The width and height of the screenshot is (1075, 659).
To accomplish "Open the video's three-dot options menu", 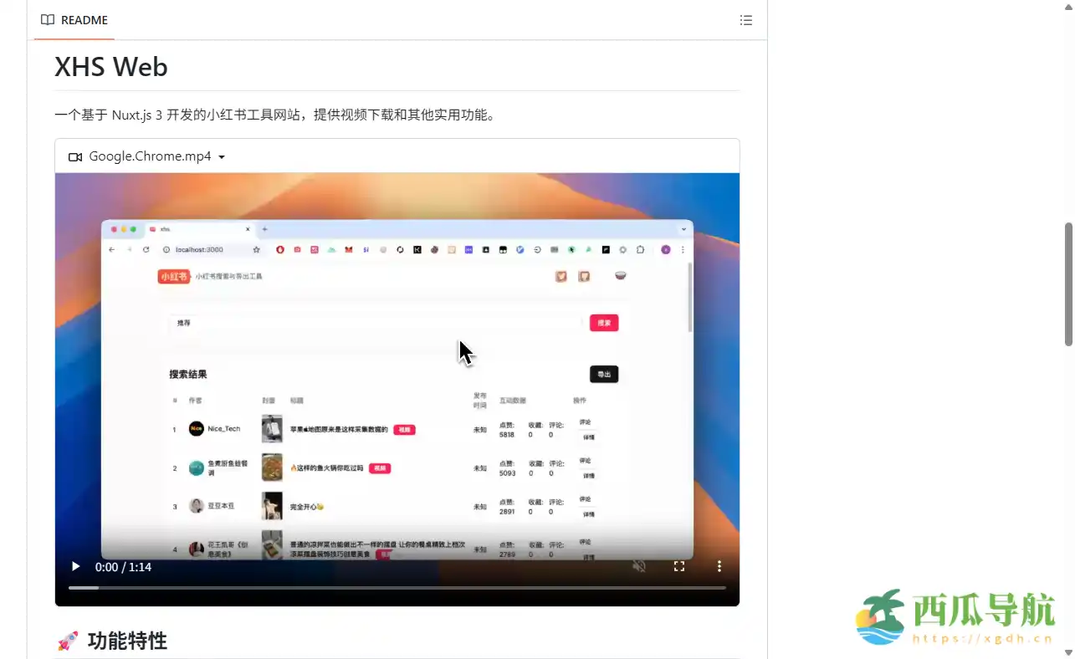I will tap(719, 567).
